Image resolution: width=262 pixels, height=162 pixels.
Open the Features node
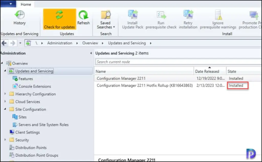pos(26,79)
